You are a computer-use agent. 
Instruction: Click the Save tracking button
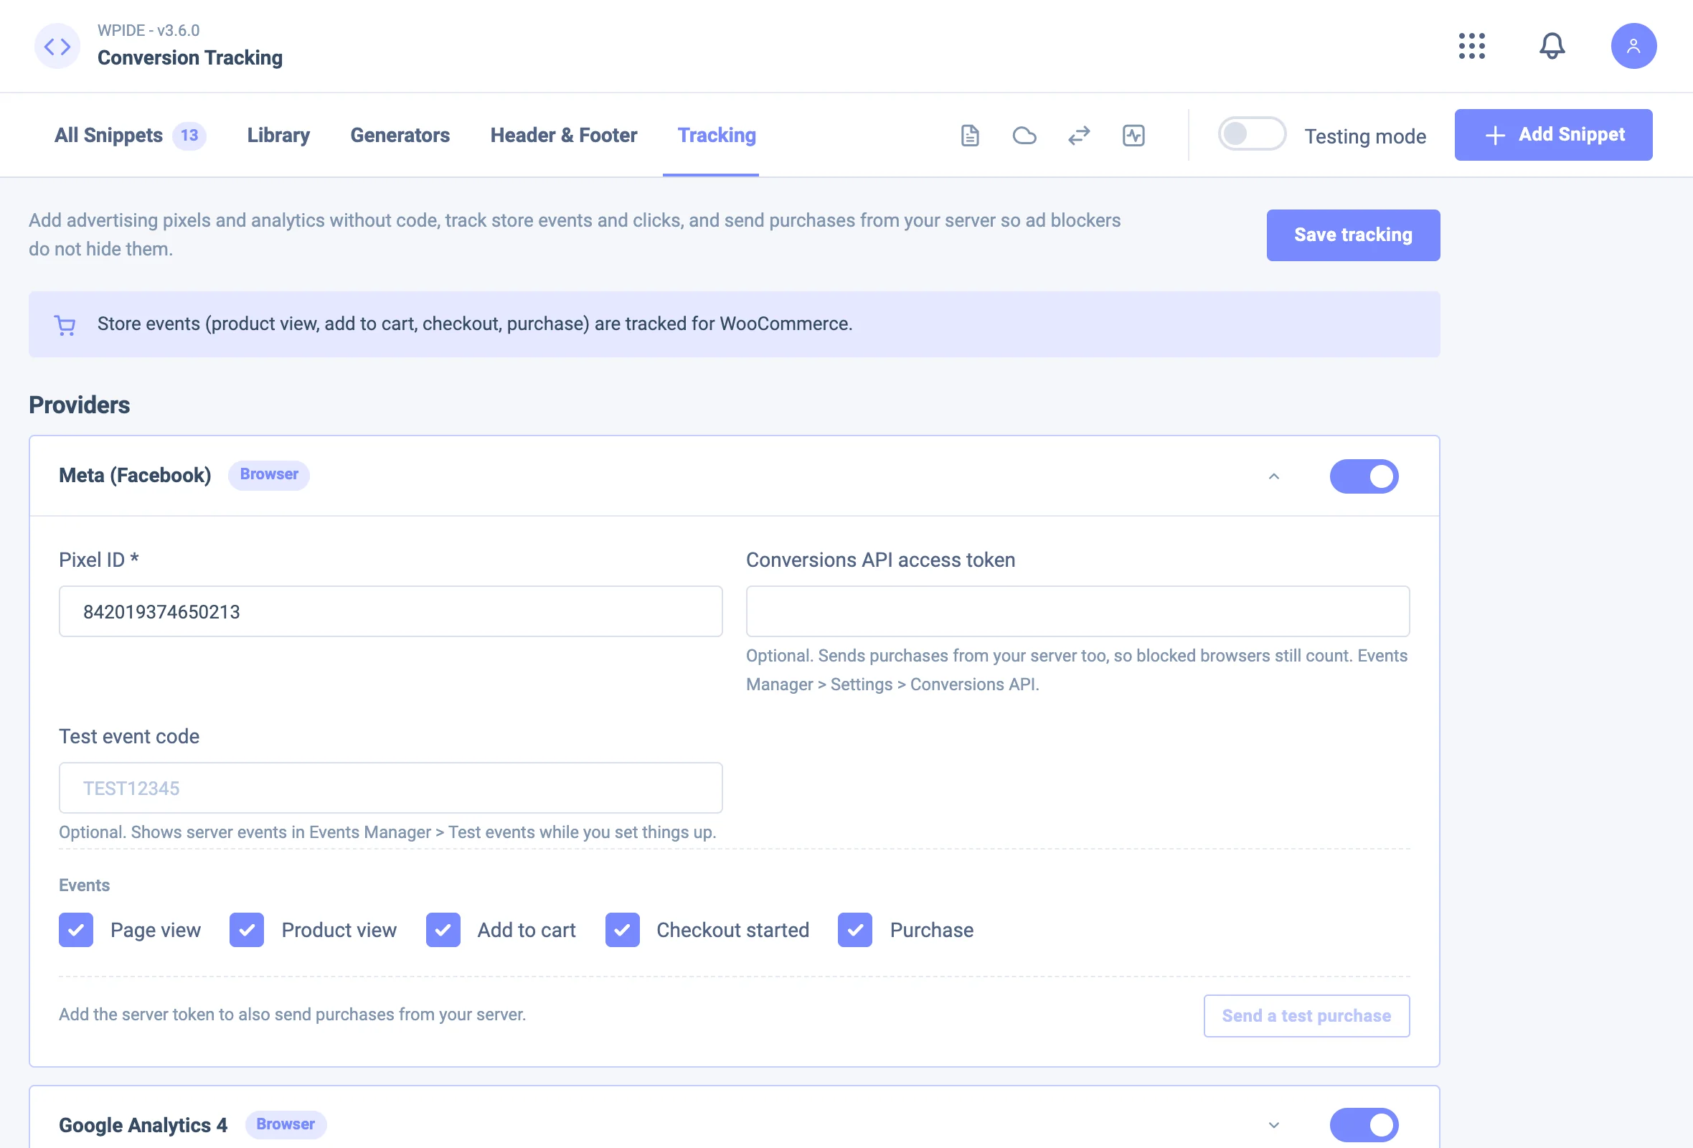pyautogui.click(x=1353, y=235)
